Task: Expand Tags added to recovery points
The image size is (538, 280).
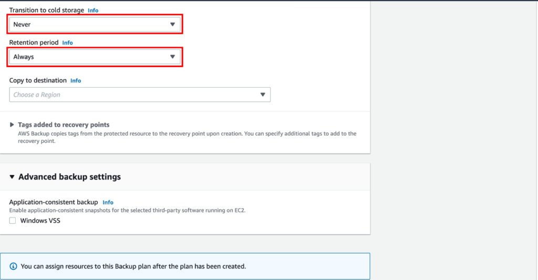Action: tap(12, 125)
